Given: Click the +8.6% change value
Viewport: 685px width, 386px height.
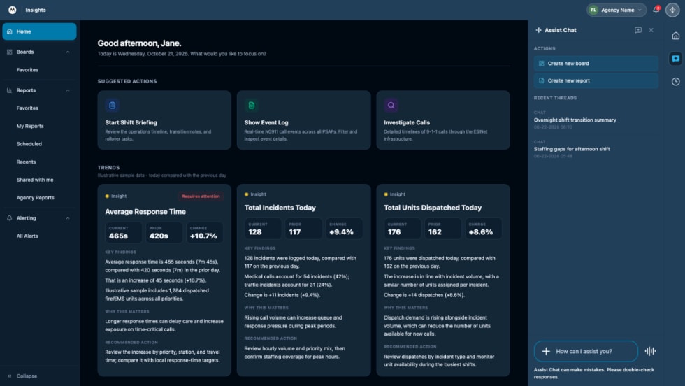Looking at the screenshot, I should [481, 232].
